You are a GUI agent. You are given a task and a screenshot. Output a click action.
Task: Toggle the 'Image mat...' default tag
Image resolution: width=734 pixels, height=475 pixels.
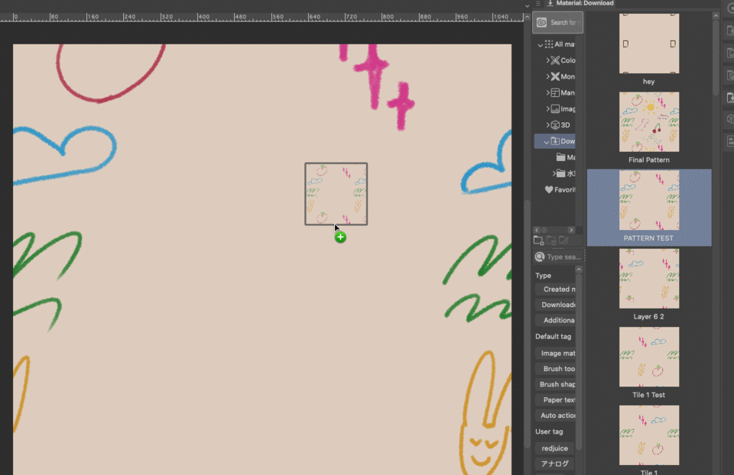click(556, 353)
